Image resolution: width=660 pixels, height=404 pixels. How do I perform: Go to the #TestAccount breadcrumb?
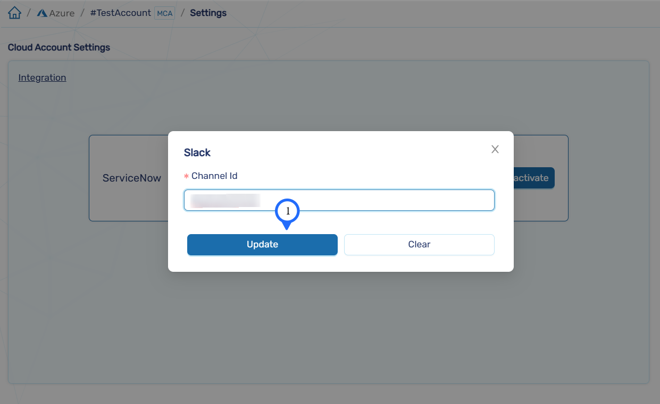click(x=120, y=13)
